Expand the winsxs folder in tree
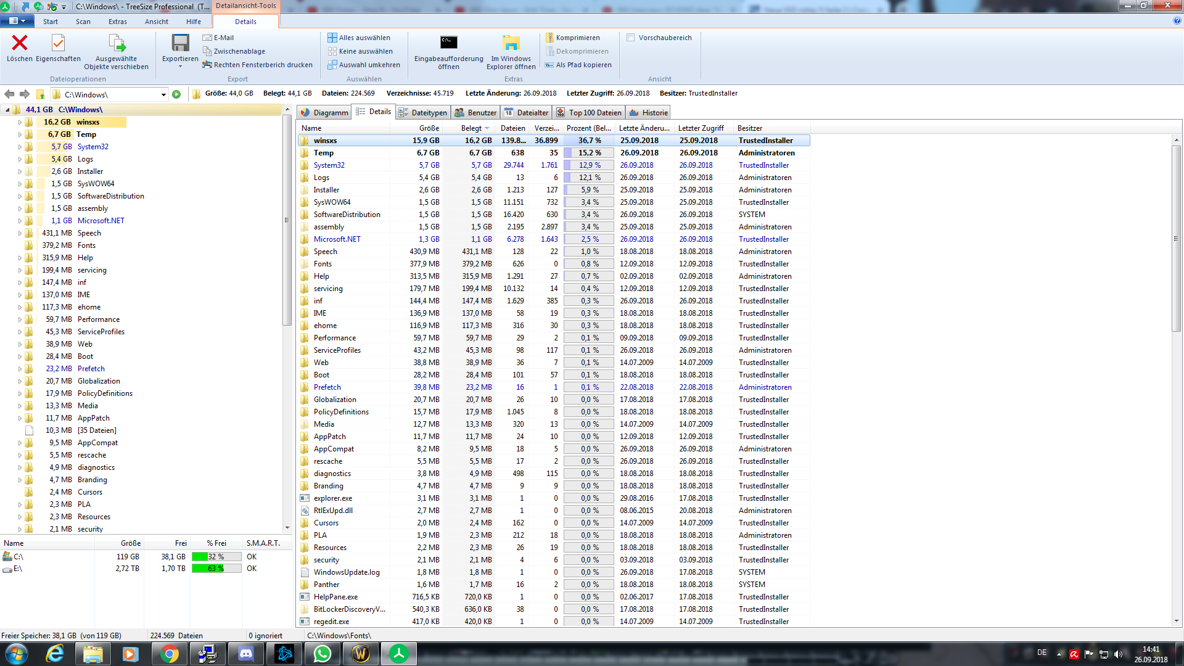 20,122
